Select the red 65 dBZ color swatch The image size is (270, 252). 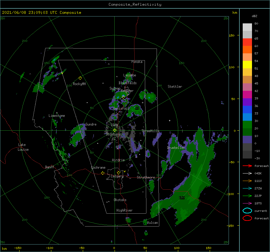[x=247, y=42]
